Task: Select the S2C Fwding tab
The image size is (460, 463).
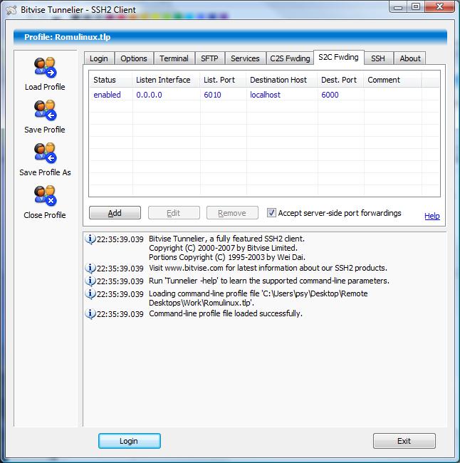Action: tap(338, 57)
